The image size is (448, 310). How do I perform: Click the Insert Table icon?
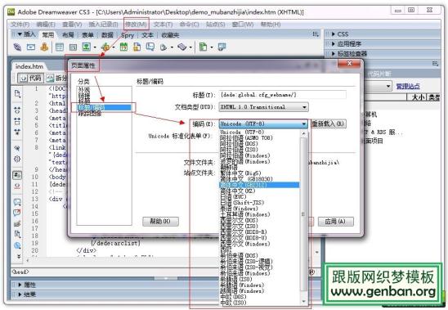[x=60, y=47]
